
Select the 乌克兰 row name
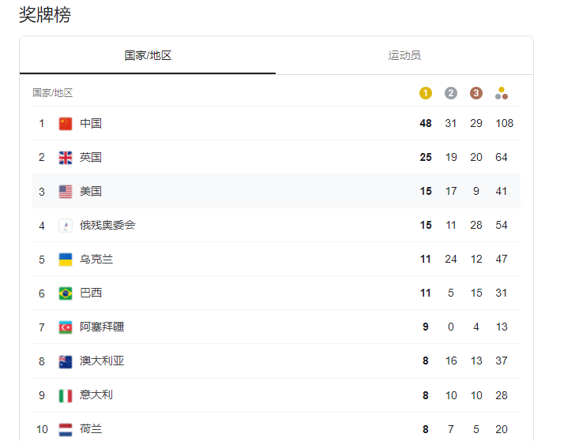click(96, 260)
